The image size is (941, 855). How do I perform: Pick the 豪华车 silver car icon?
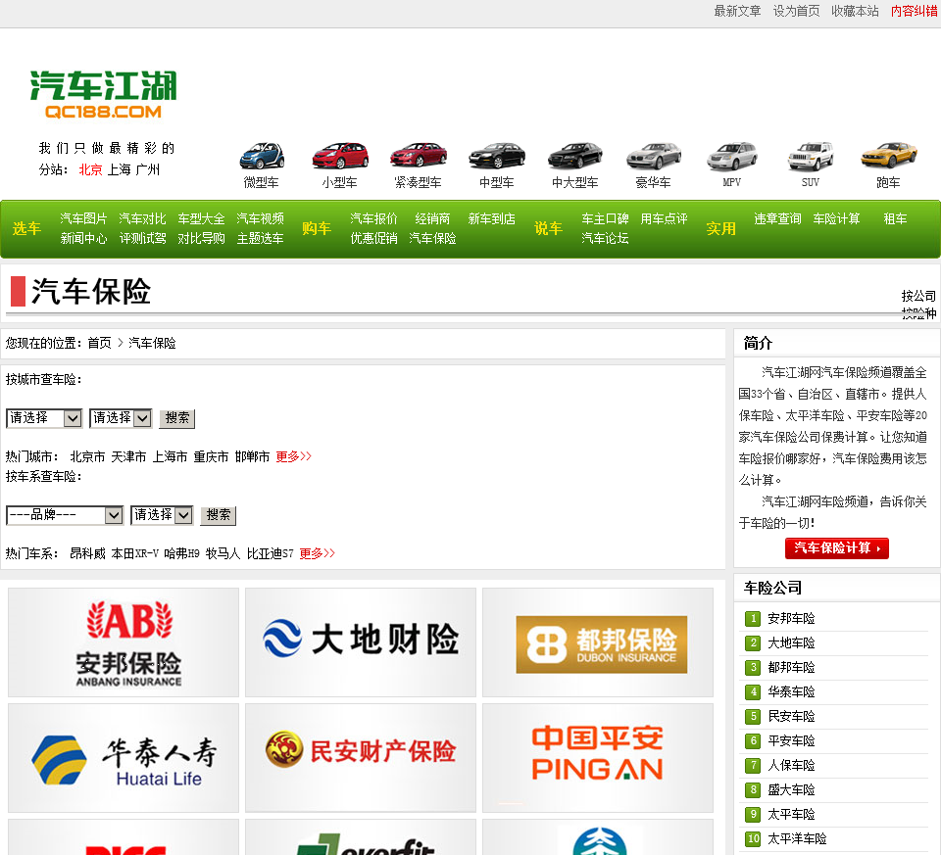[x=654, y=156]
